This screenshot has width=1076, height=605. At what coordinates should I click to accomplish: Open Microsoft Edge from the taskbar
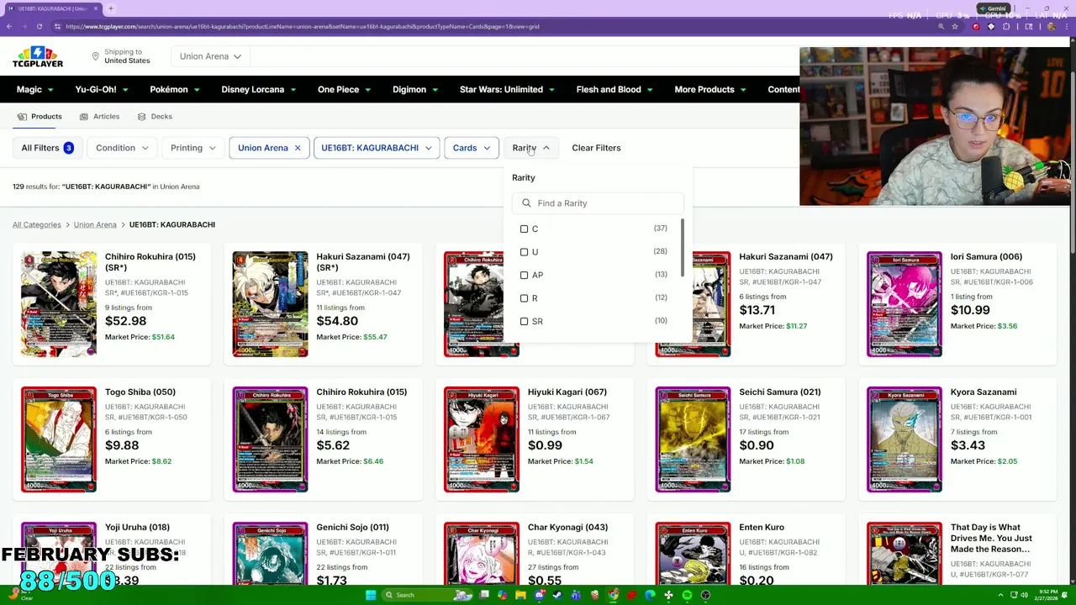650,595
